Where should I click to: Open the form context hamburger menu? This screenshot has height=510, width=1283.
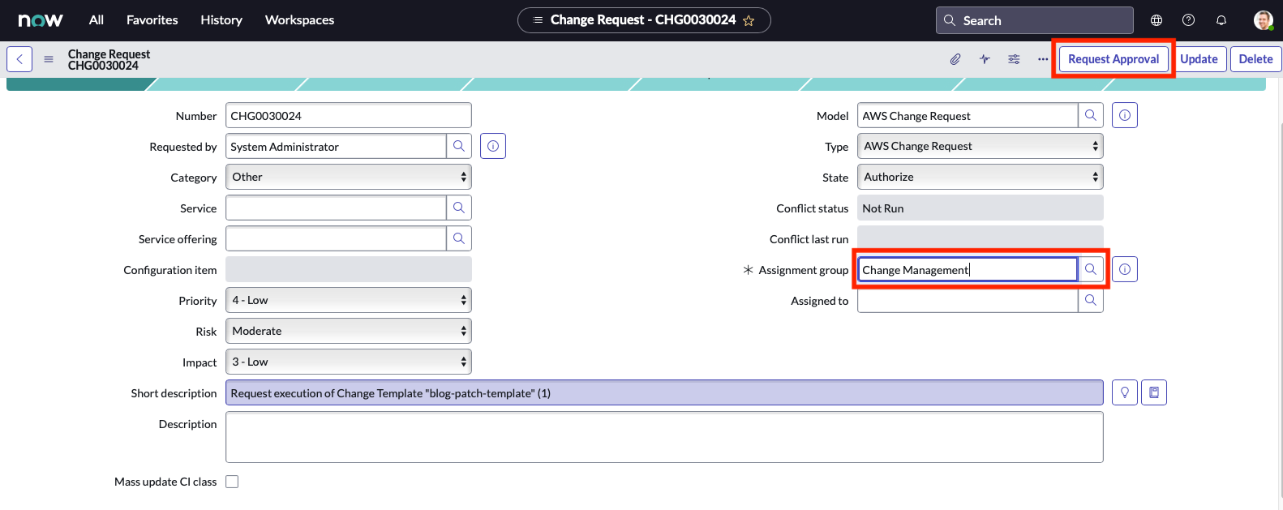tap(49, 59)
